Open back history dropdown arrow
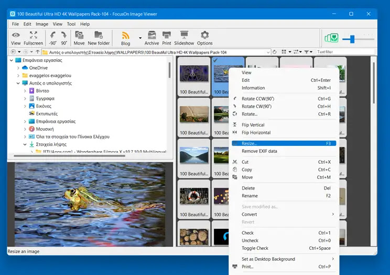Image resolution: width=390 pixels, height=275 pixels. [x=19, y=52]
